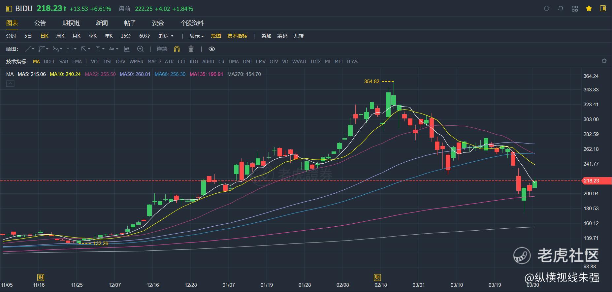Click the pink MA135 legend value
Viewport: 612px width, 292px height.
[x=207, y=74]
